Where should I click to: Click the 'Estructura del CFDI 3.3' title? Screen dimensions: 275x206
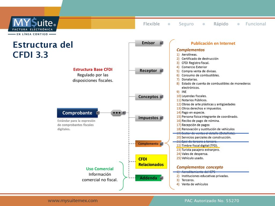coord(43,50)
